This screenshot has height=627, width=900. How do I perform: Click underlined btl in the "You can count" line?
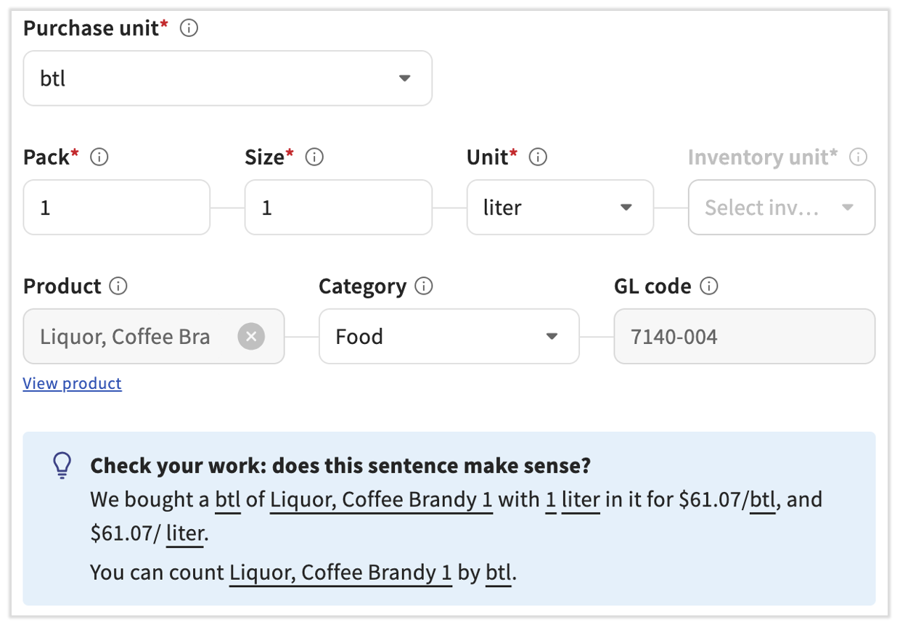click(498, 573)
